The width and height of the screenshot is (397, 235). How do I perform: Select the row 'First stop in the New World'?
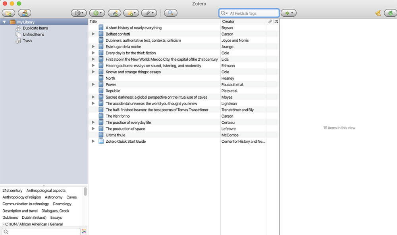(x=183, y=59)
